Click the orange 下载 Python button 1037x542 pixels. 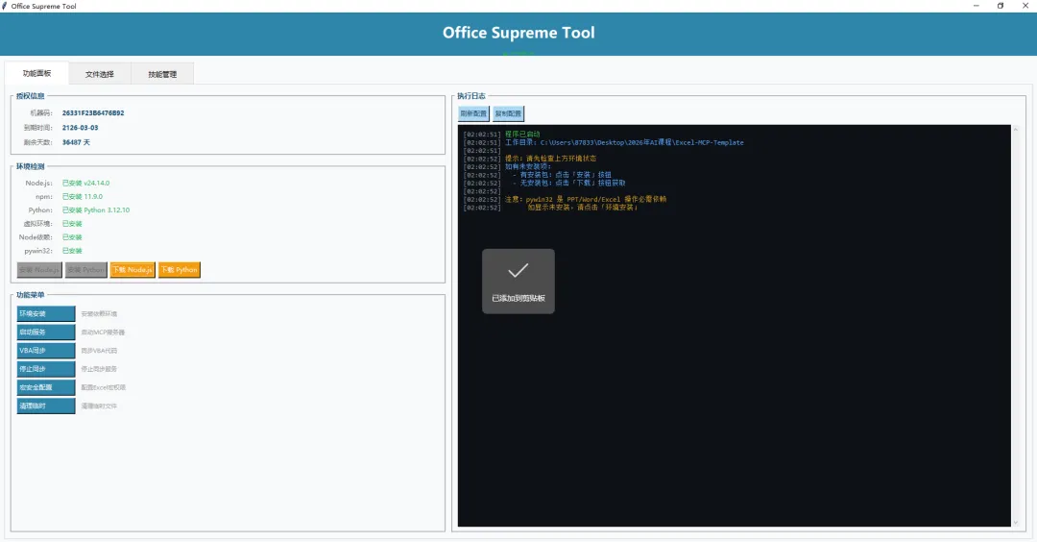pos(180,270)
